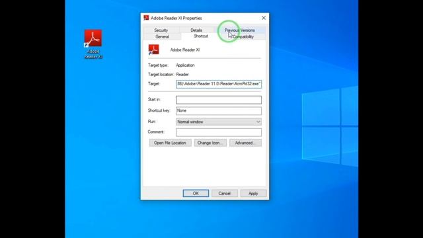Click the Shortcut key field showing None
Image resolution: width=423 pixels, height=238 pixels.
pyautogui.click(x=219, y=110)
